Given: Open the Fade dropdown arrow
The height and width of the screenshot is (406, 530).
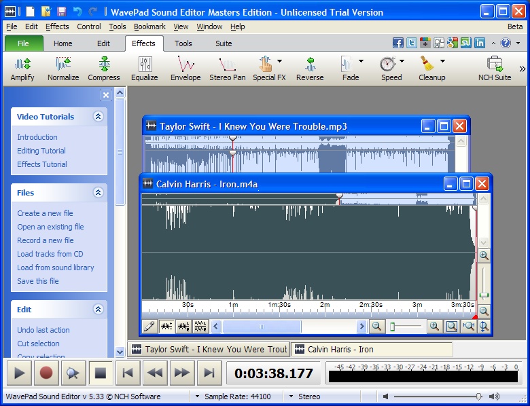Looking at the screenshot, I should coord(361,61).
